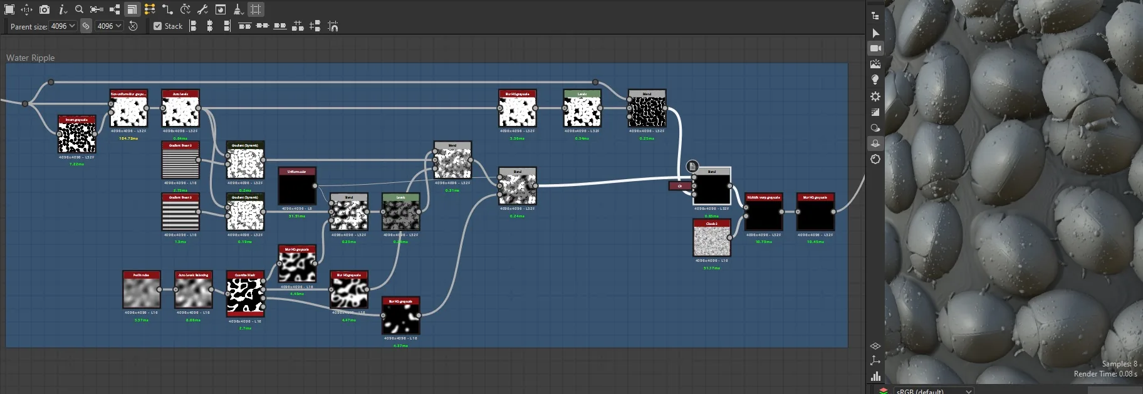Expand the sRGB (default) color space dropdown

934,391
